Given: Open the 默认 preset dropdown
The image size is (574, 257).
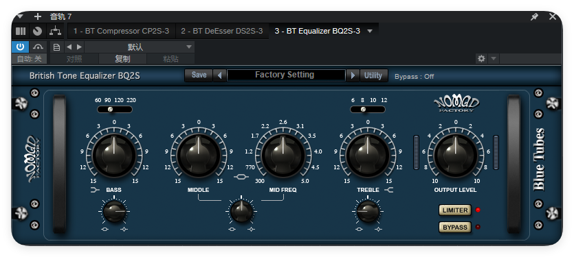Looking at the screenshot, I should point(140,47).
